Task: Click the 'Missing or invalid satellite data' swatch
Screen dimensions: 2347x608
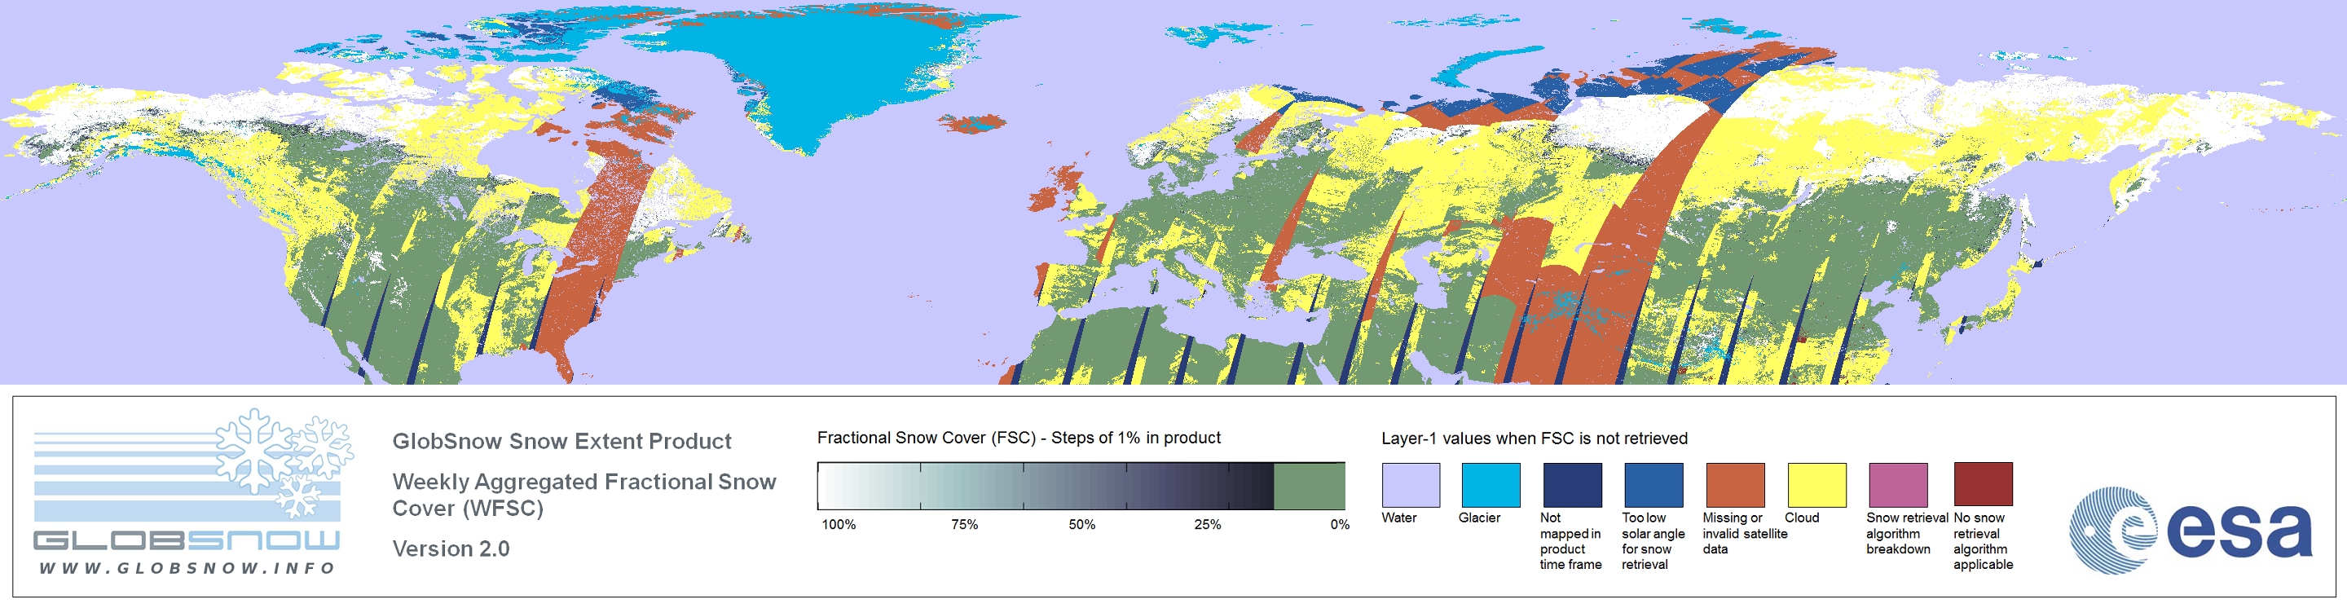Action: (x=1736, y=485)
